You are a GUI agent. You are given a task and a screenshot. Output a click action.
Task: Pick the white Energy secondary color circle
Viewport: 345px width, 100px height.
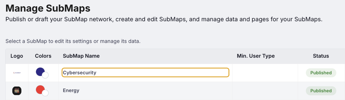coord(45,93)
